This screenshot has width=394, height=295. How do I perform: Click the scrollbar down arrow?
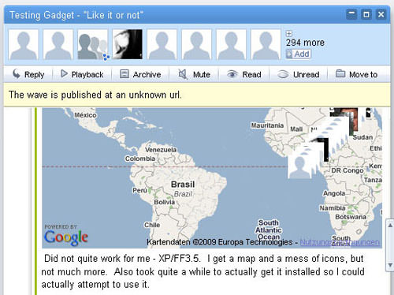point(390,265)
